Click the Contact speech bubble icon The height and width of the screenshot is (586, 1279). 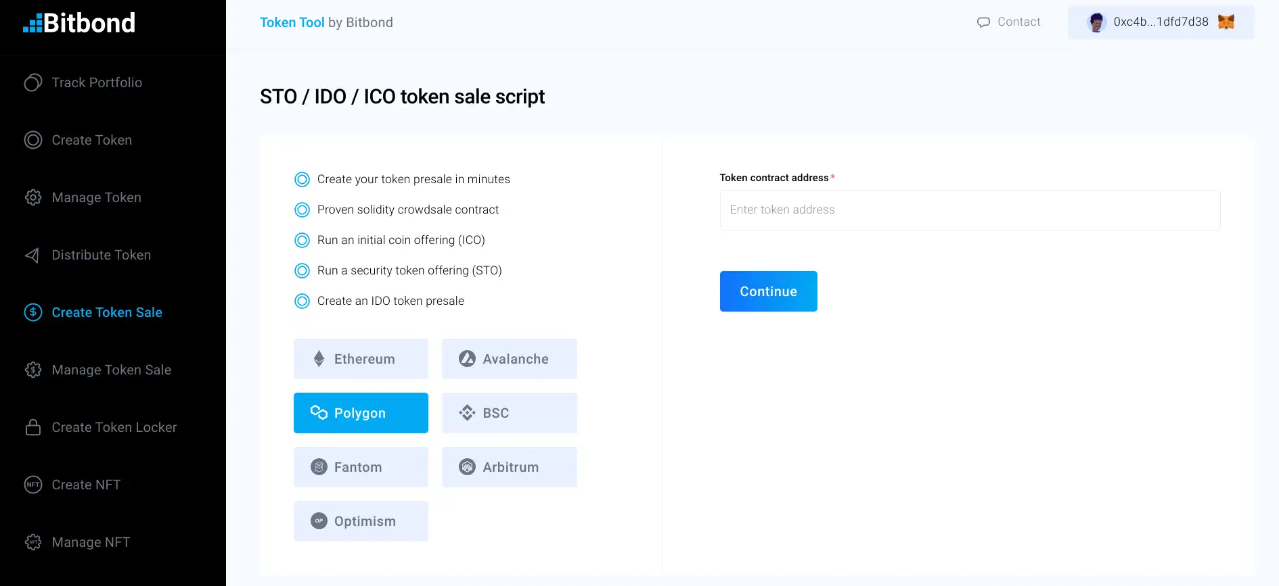[x=983, y=22]
